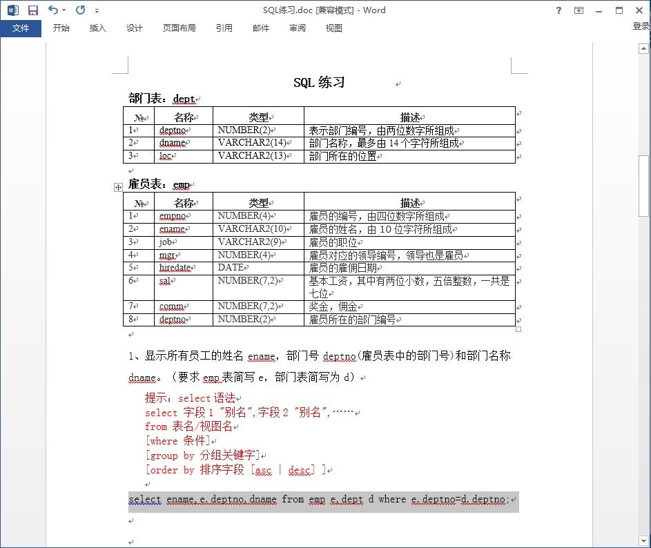Open the 邮件 ribbon tab
Viewport: 651px width, 548px height.
[x=261, y=28]
